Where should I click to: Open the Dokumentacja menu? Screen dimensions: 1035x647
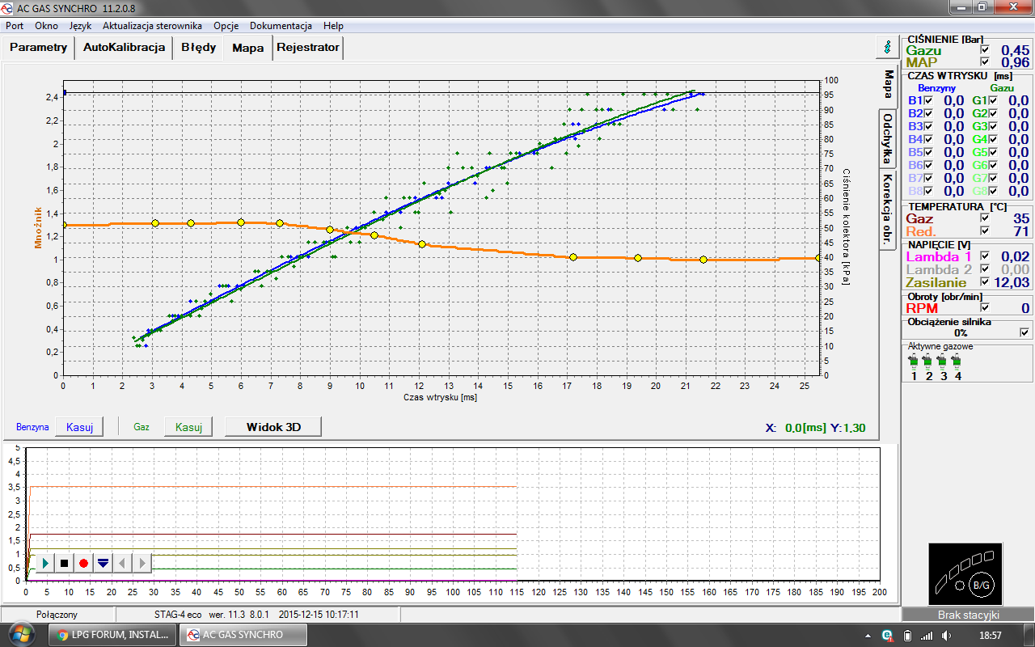(x=281, y=26)
